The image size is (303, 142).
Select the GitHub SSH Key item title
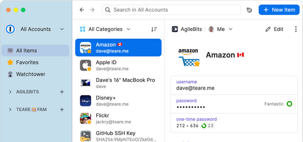pyautogui.click(x=116, y=133)
